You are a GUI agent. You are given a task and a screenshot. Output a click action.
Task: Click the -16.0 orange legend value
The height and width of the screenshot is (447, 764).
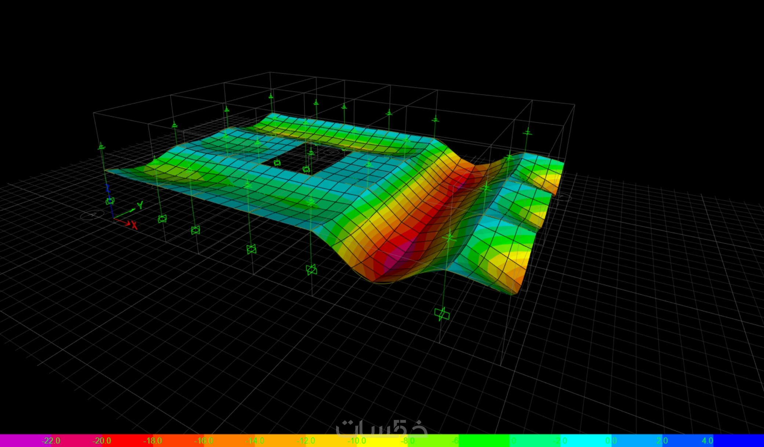pos(204,441)
